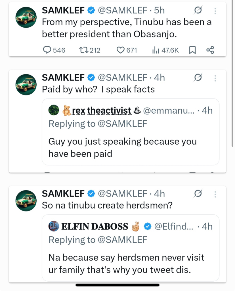The image size is (235, 291).
Task: Open replies via the 546 comments icon
Action: [47, 50]
